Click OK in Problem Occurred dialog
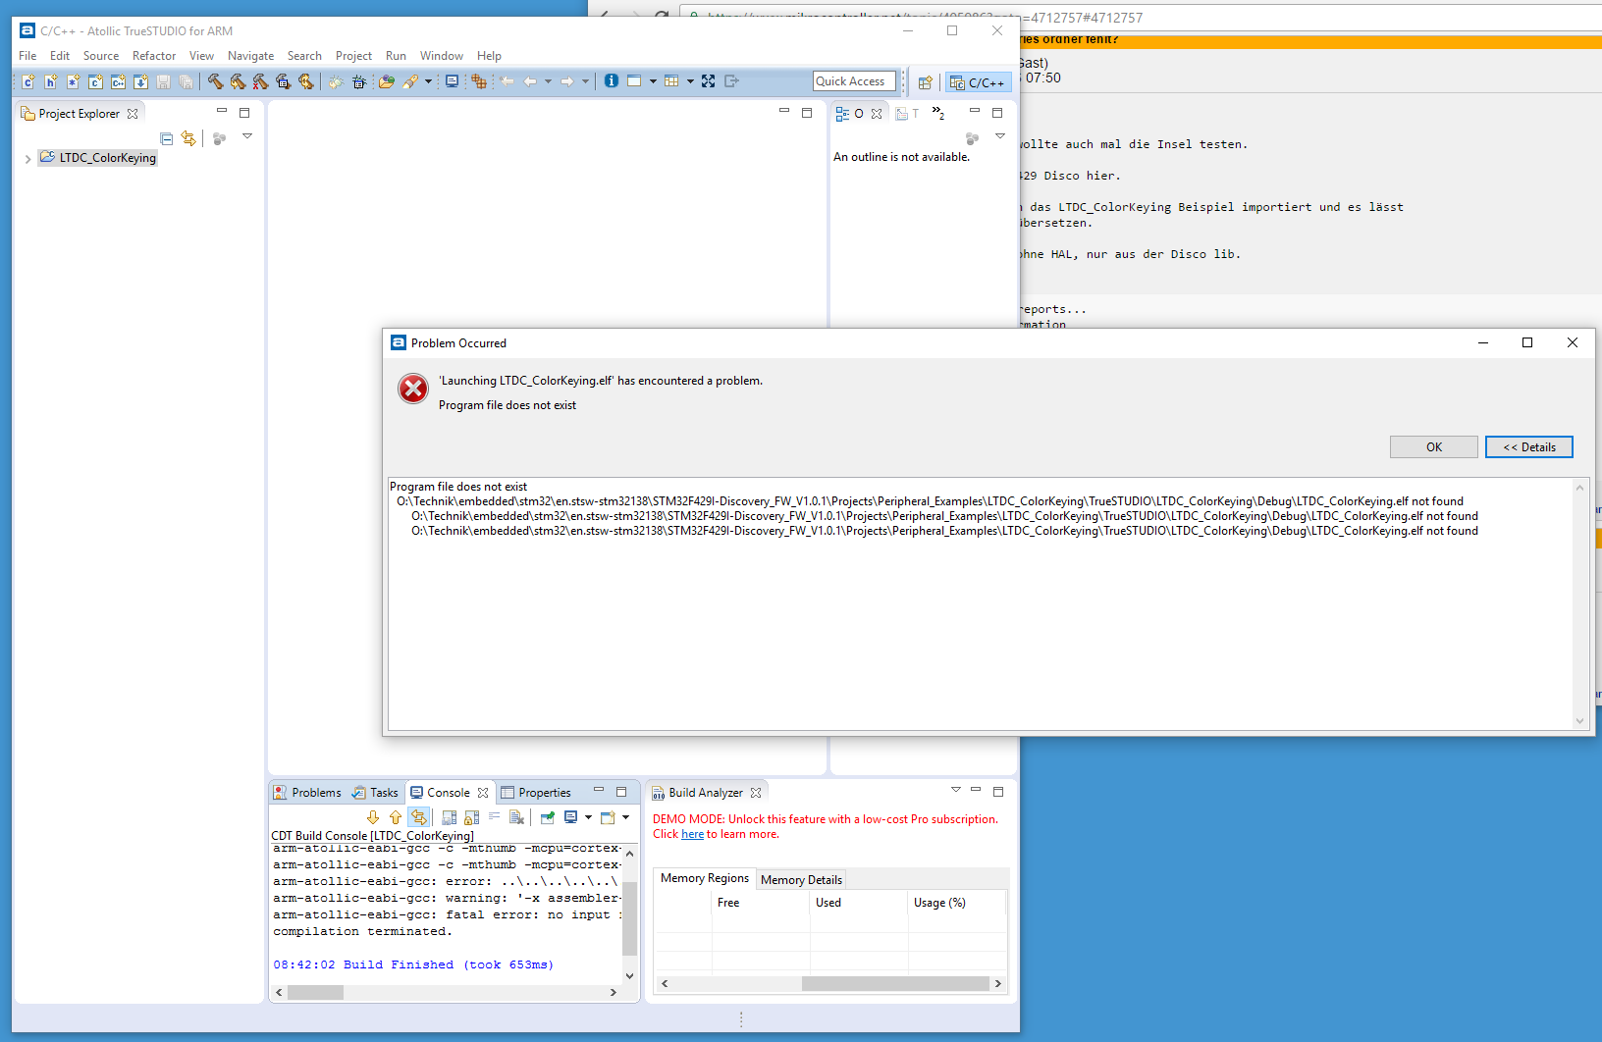The width and height of the screenshot is (1602, 1042). click(x=1433, y=447)
